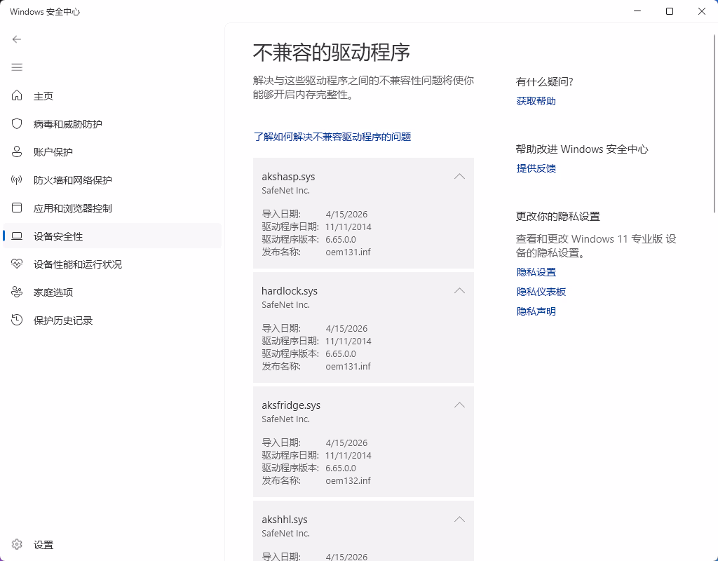
Task: Open the 提供反馈 link
Action: [536, 168]
